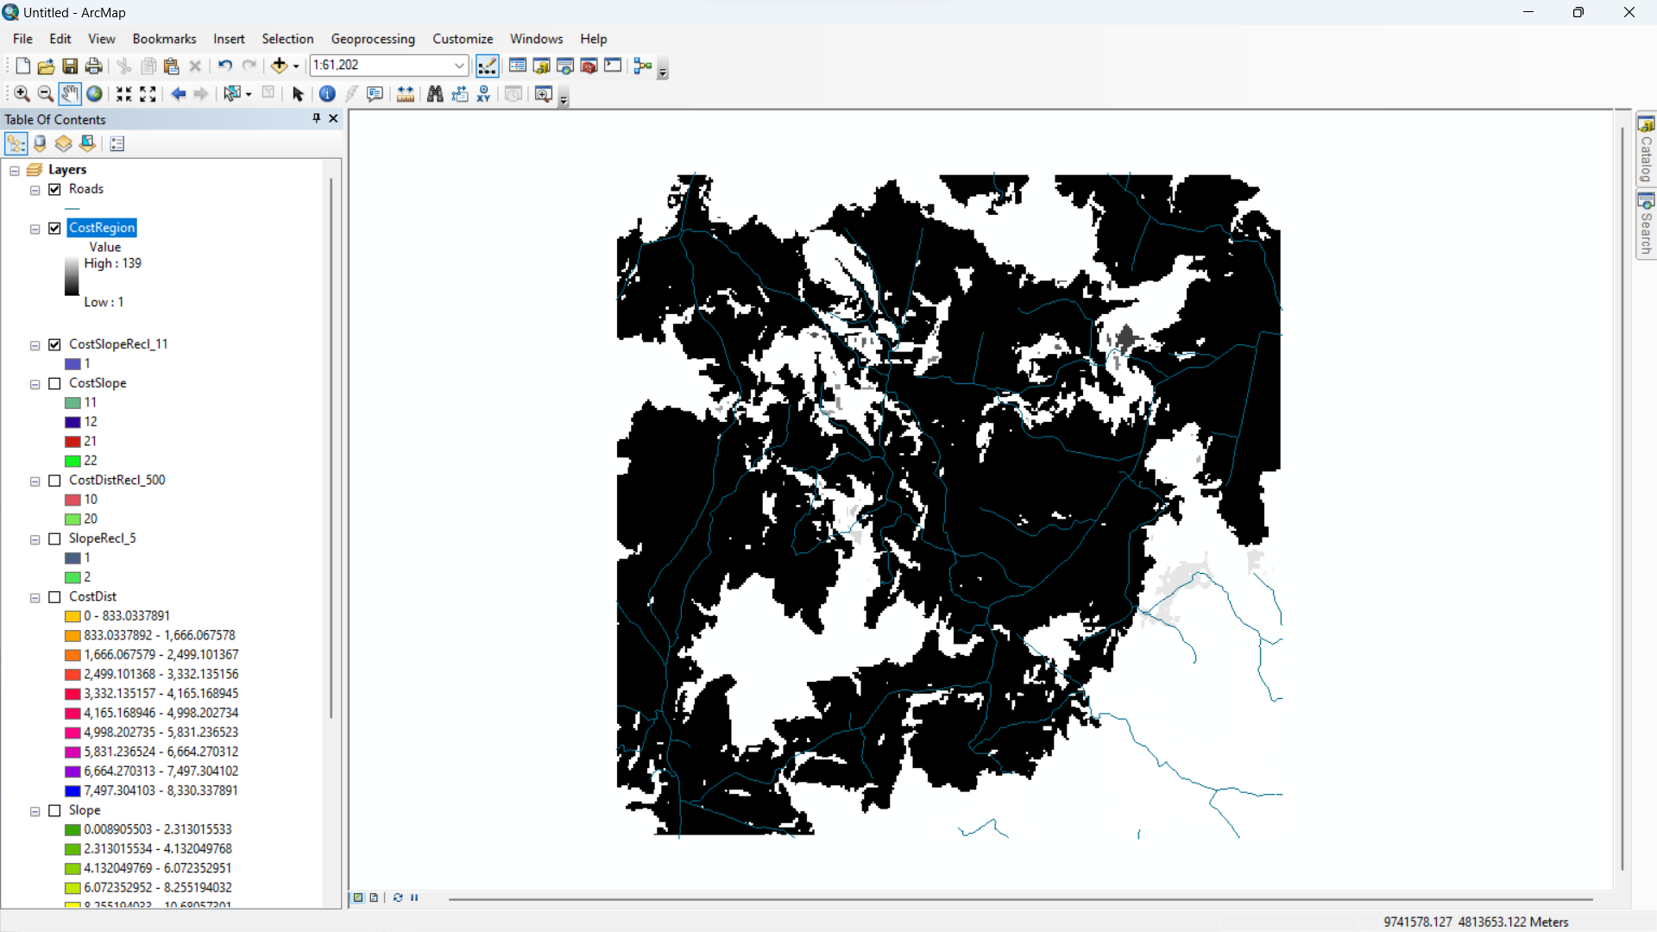1657x932 pixels.
Task: Click the red 21 CostSlope swatch
Action: (x=72, y=442)
